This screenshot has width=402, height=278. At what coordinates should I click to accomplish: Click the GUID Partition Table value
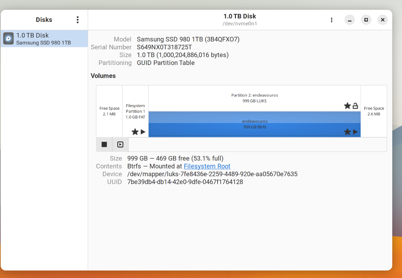click(x=166, y=63)
